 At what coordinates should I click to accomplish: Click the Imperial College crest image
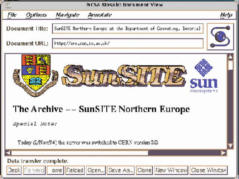(36, 76)
